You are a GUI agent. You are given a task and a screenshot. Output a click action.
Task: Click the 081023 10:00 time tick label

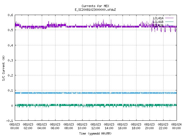point(82,126)
